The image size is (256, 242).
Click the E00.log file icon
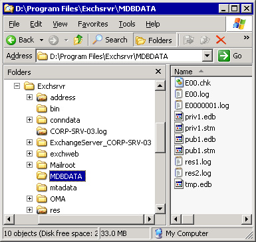coord(179,94)
